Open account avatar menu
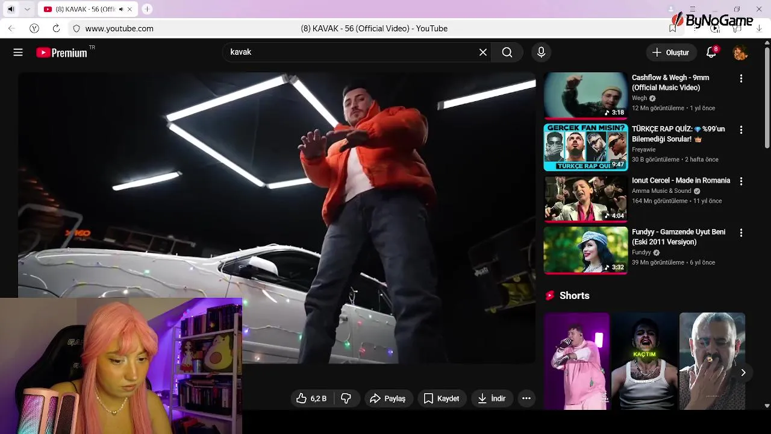The width and height of the screenshot is (771, 434). point(740,52)
